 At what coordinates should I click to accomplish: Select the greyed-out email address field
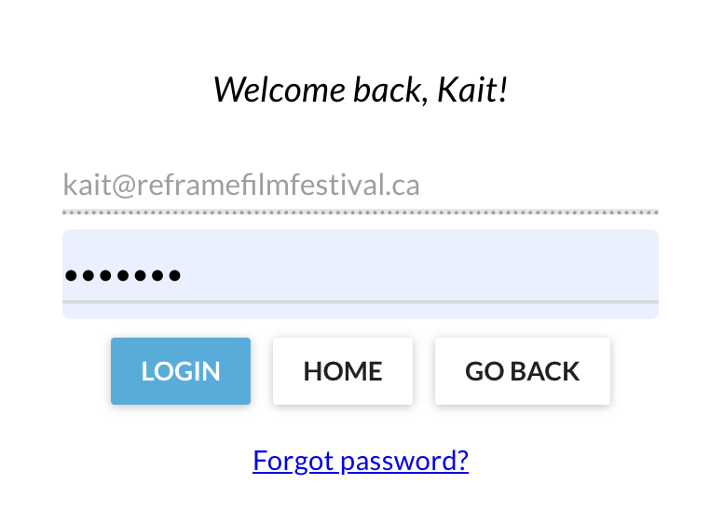[360, 185]
